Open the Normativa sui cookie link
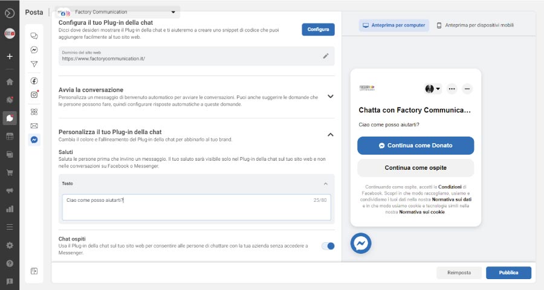This screenshot has height=290, width=544. pyautogui.click(x=422, y=212)
